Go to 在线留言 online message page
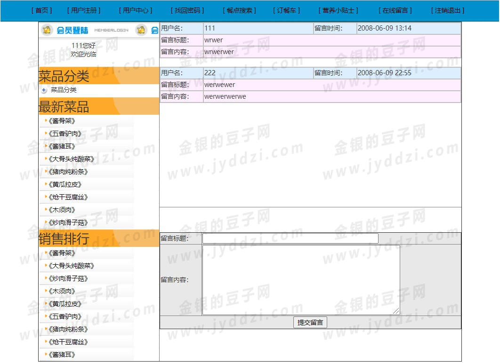This screenshot has width=500, height=363. [395, 10]
